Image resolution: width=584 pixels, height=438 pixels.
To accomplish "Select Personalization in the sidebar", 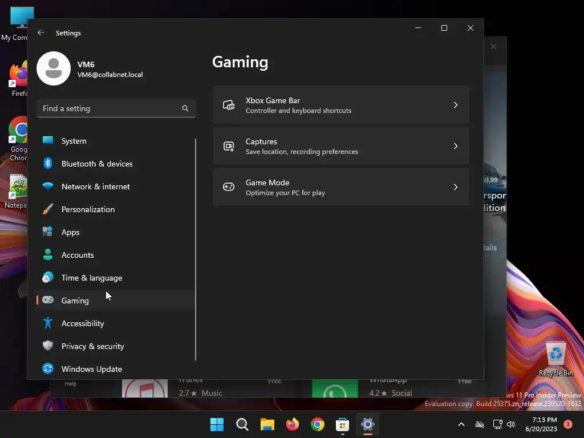I will tap(116, 209).
